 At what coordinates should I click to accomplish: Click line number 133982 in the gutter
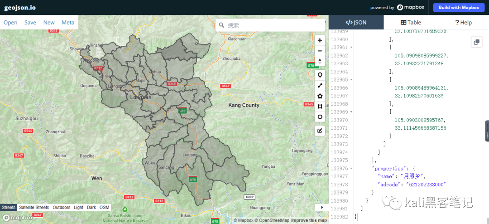pyautogui.click(x=339, y=217)
